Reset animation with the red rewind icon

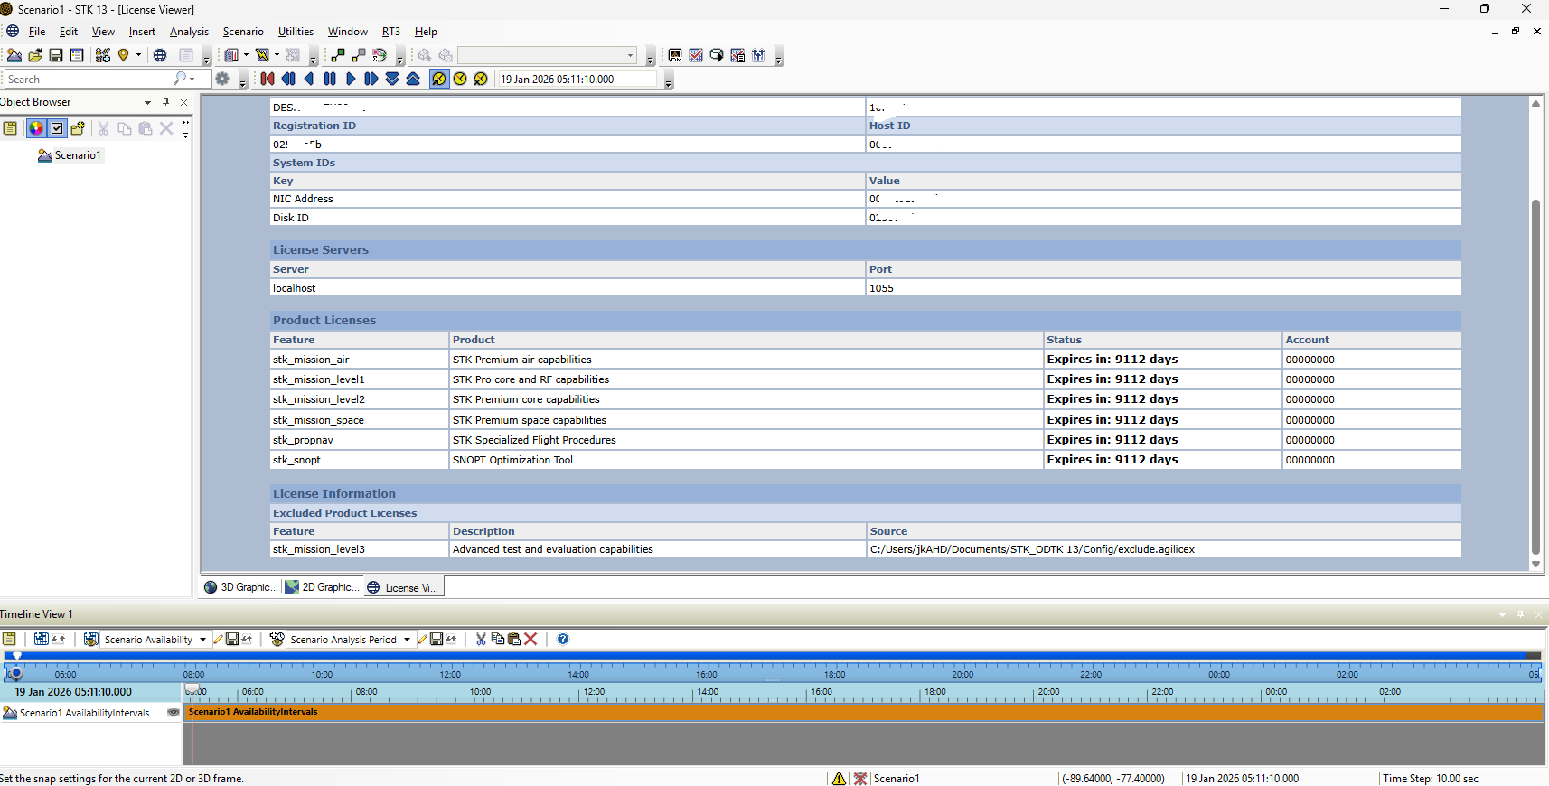pos(268,79)
